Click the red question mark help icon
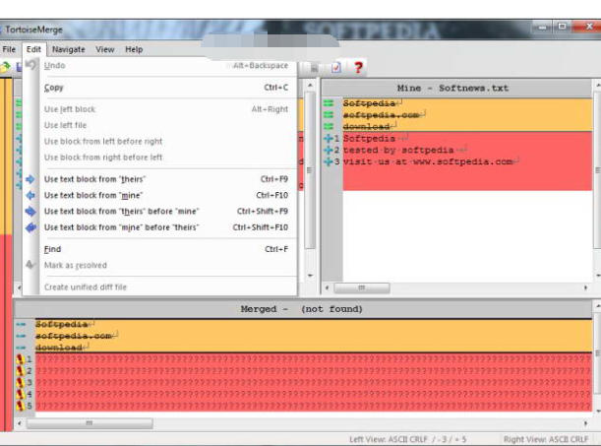This screenshot has width=601, height=446. [358, 68]
